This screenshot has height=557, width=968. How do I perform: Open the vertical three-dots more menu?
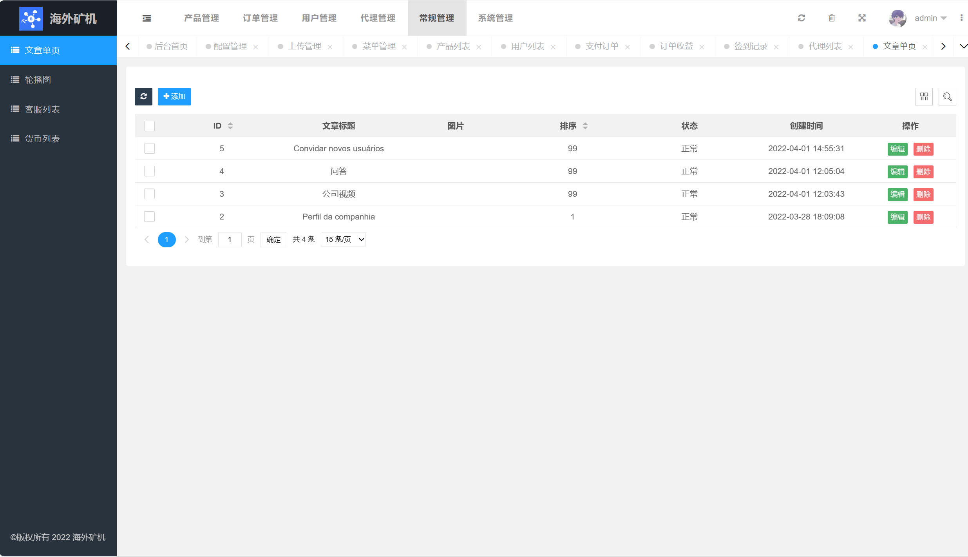[961, 18]
